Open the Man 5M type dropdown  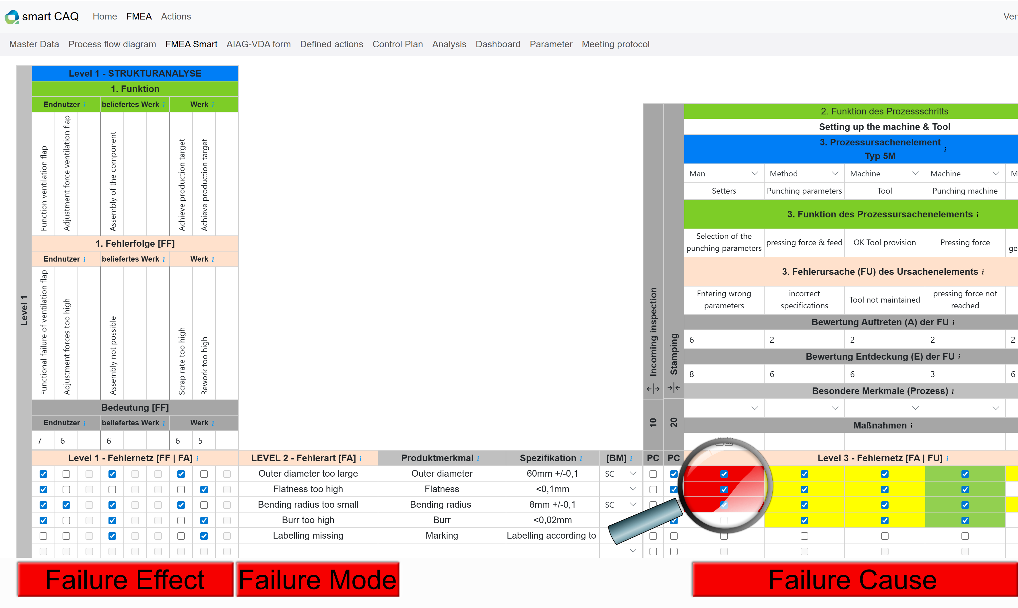tap(724, 174)
